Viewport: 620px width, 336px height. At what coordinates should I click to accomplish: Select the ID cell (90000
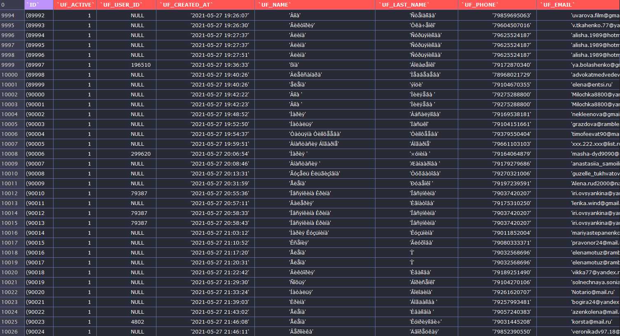(39, 94)
